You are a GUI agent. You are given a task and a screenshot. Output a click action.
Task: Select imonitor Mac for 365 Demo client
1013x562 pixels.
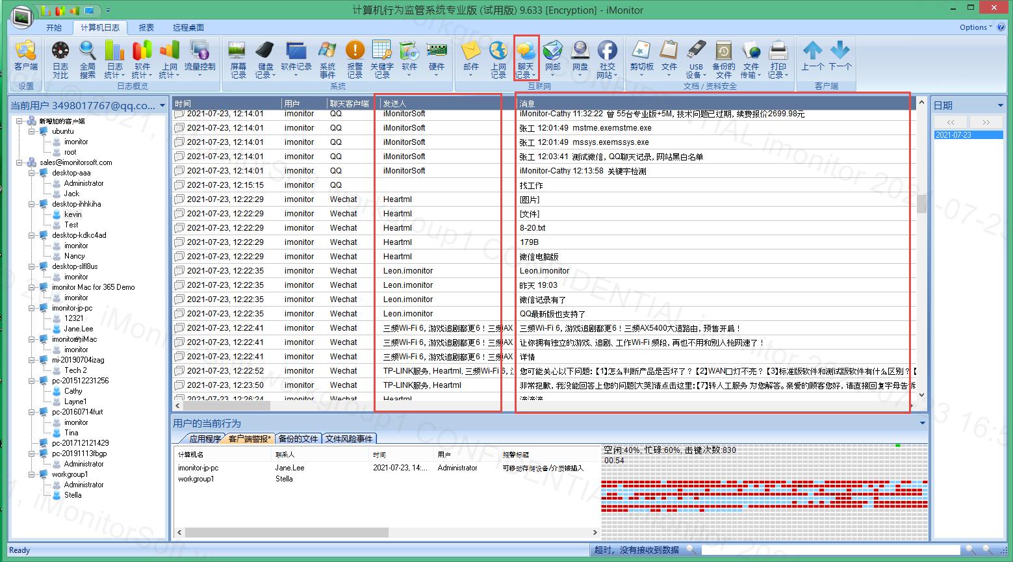(93, 287)
